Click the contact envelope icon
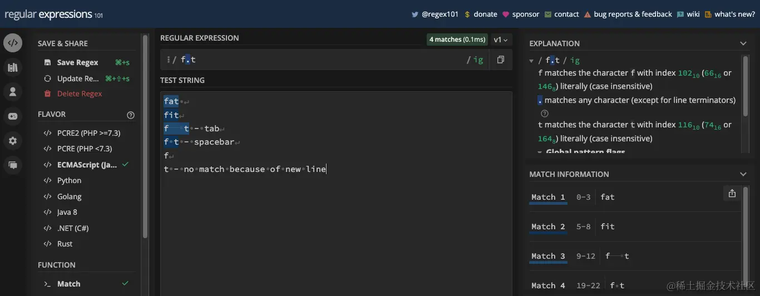760x296 pixels. [548, 14]
